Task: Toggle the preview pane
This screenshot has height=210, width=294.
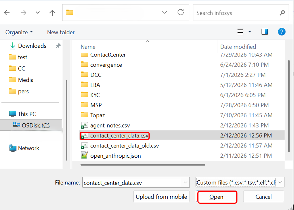Action: tap(265, 32)
